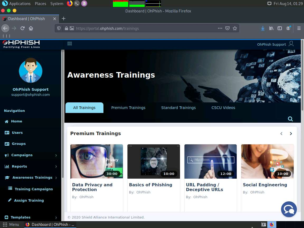Switch to CSCU Videos tab
Viewport: 304px width, 228px height.
tap(223, 108)
